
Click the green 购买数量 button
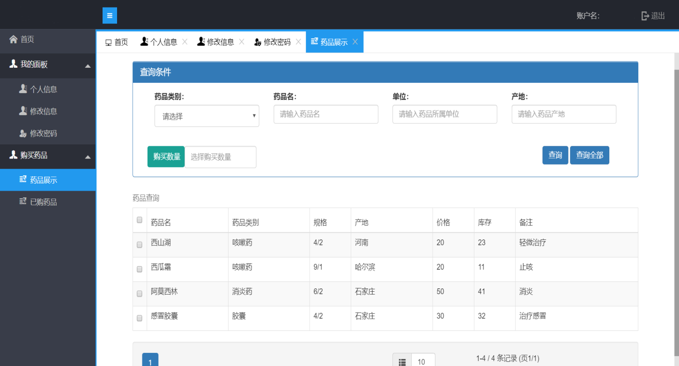pyautogui.click(x=166, y=157)
